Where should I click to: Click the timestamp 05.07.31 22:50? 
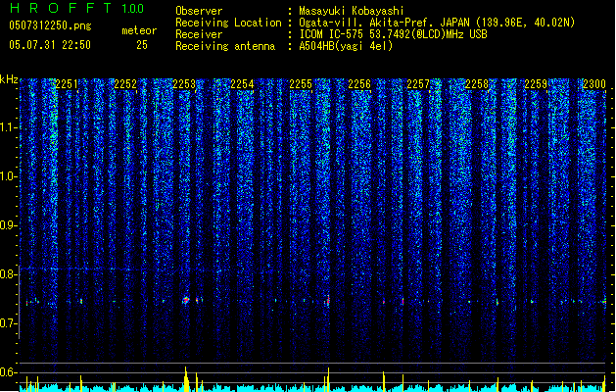[50, 45]
